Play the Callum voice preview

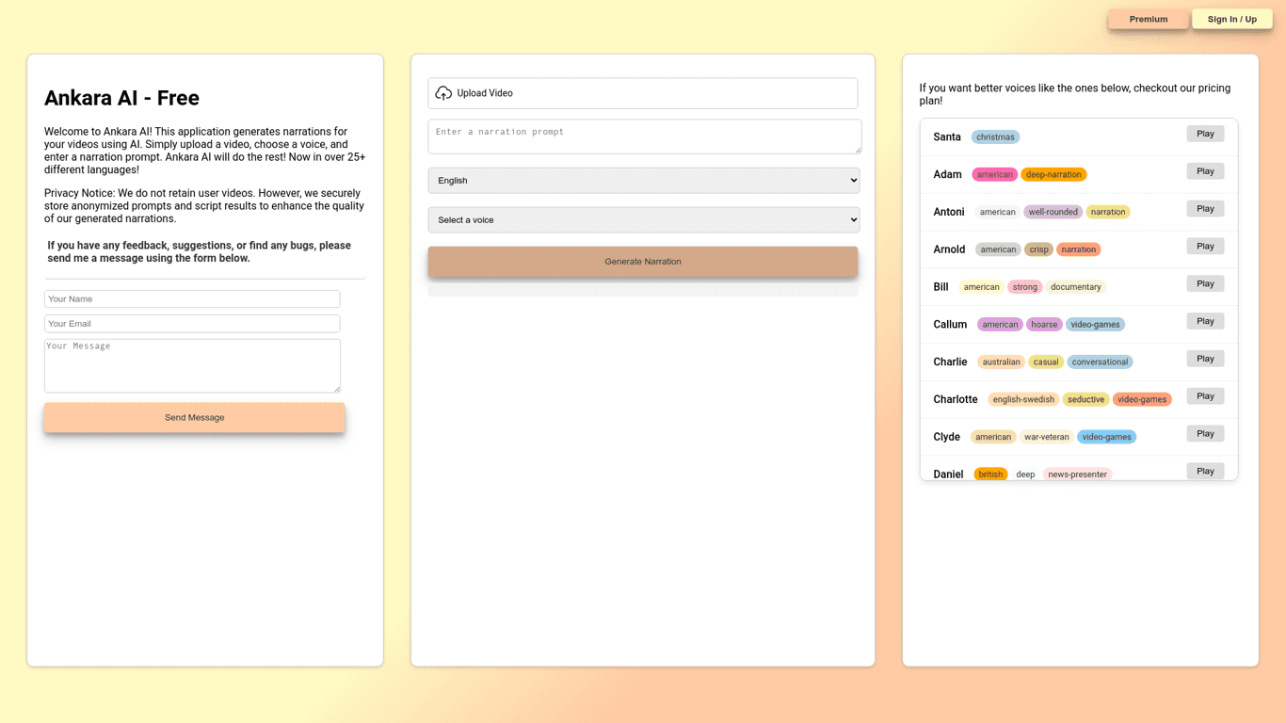[x=1204, y=321]
